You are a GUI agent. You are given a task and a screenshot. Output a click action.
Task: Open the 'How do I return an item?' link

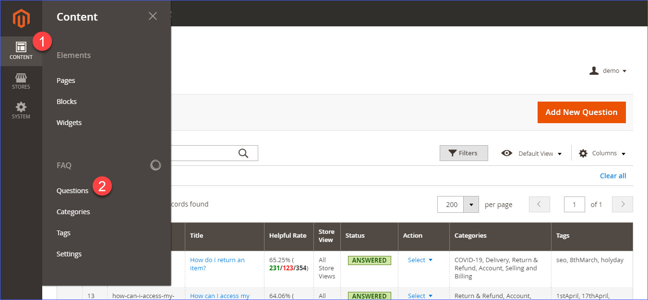tap(217, 264)
